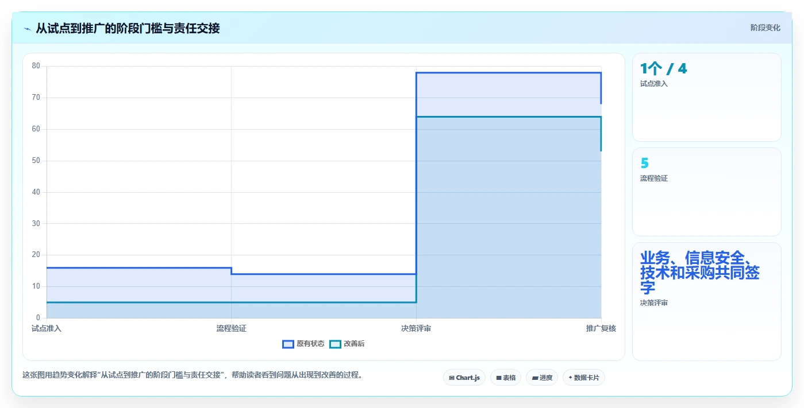Click the y-axis value 10

tap(36, 286)
